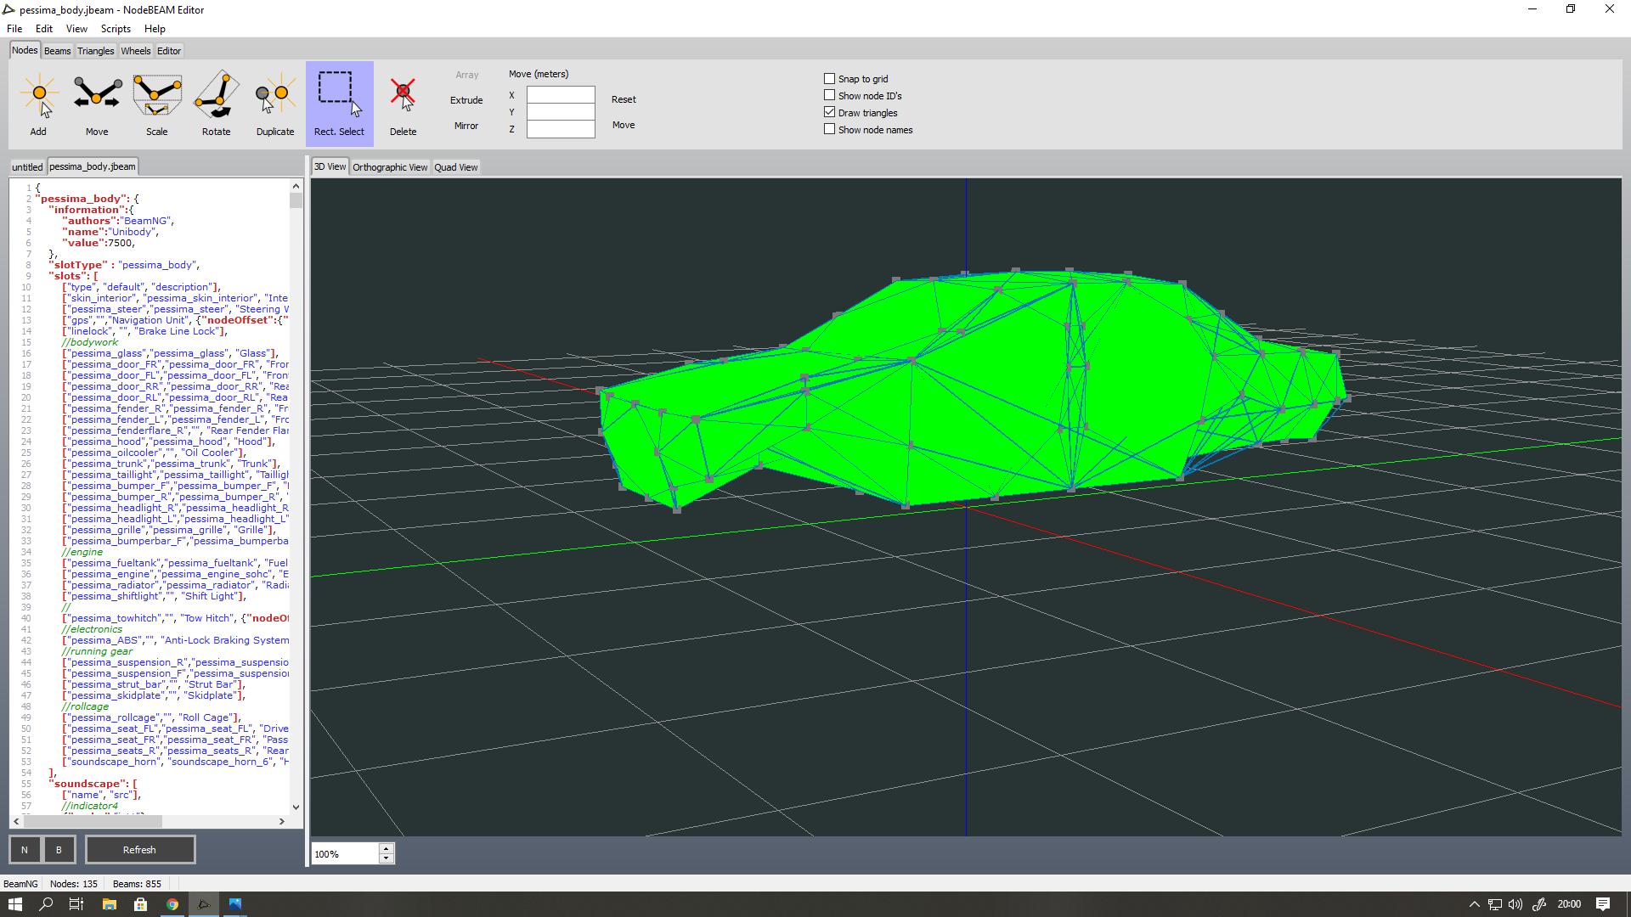Image resolution: width=1631 pixels, height=917 pixels.
Task: Toggle Show node ID's checkbox
Action: pos(830,96)
